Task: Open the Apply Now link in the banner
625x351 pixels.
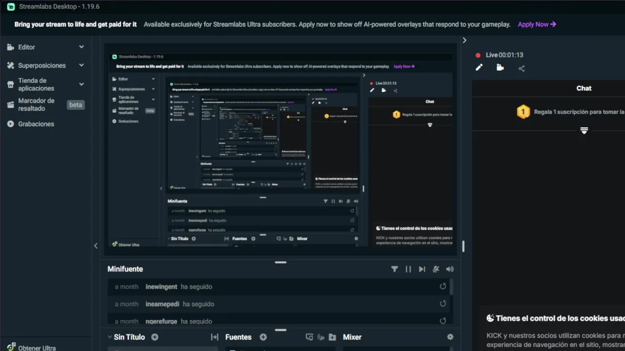Action: [537, 24]
